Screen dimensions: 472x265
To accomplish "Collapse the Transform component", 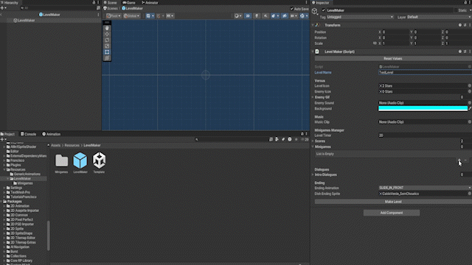I will point(313,25).
